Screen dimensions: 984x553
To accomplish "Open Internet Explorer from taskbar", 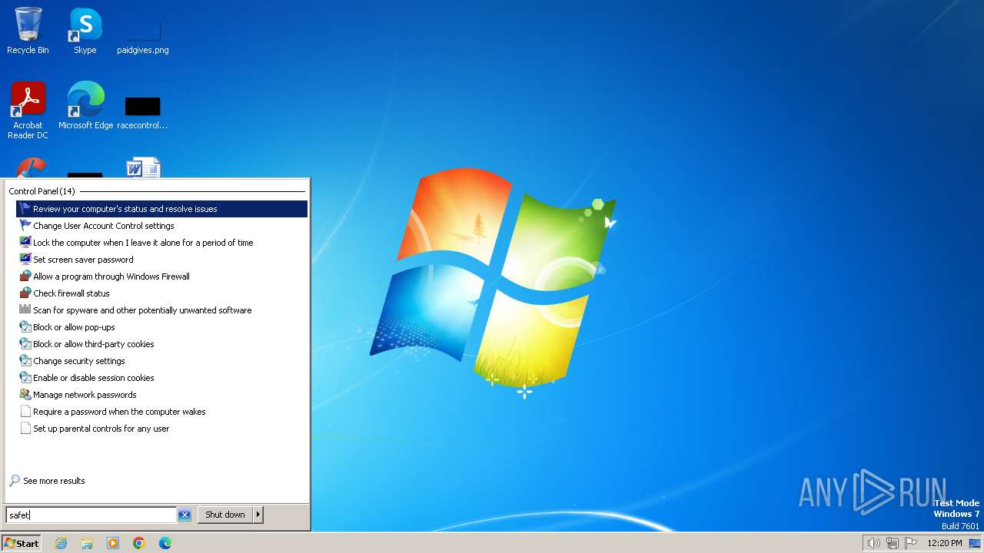I will tap(61, 543).
